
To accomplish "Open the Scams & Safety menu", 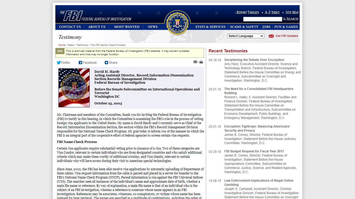I will click(244, 27).
